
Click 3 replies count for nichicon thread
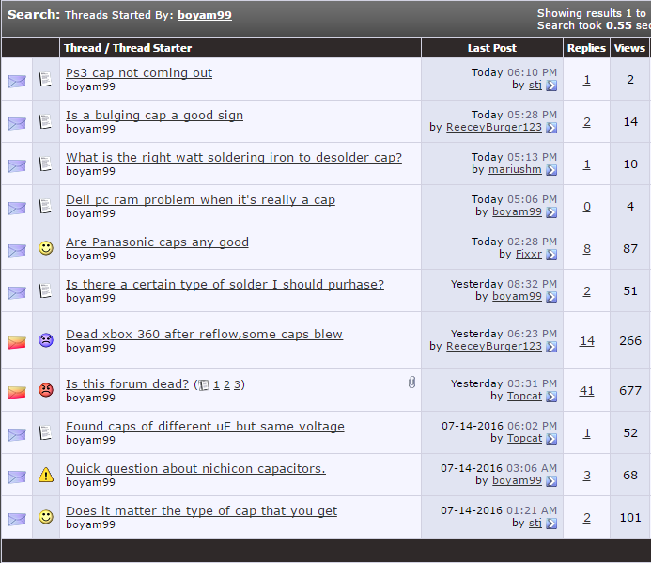[x=586, y=476]
